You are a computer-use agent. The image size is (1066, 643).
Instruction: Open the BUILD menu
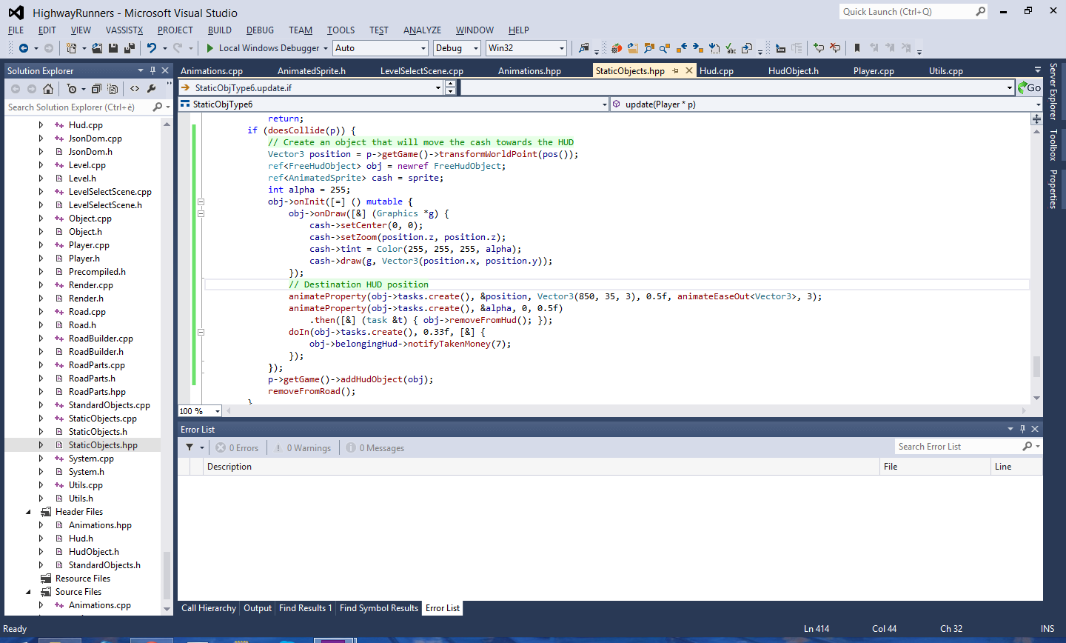(x=219, y=30)
